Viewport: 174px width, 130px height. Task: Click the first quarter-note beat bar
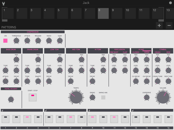click(22, 110)
